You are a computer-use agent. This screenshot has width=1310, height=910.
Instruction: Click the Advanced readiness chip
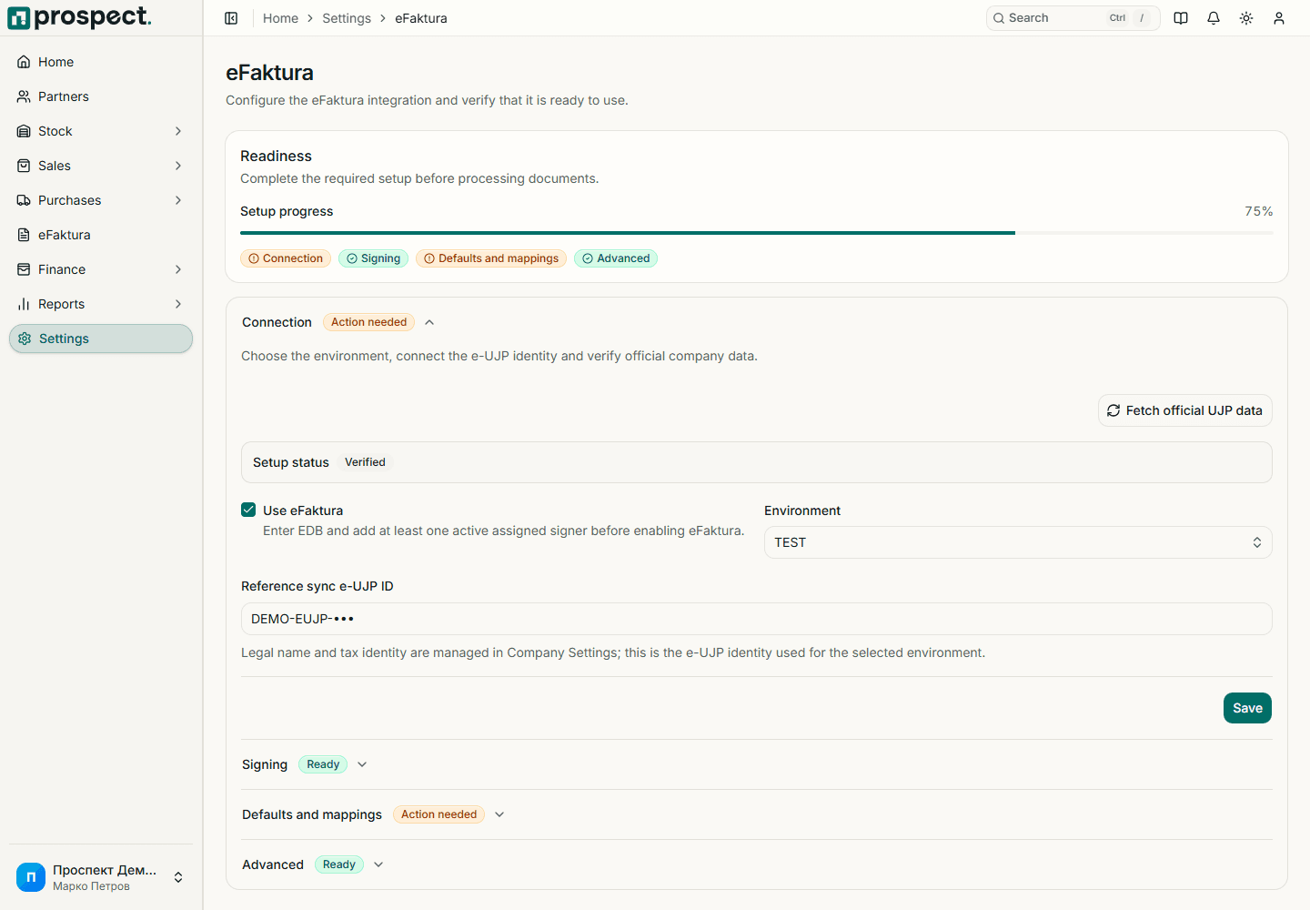pos(616,258)
